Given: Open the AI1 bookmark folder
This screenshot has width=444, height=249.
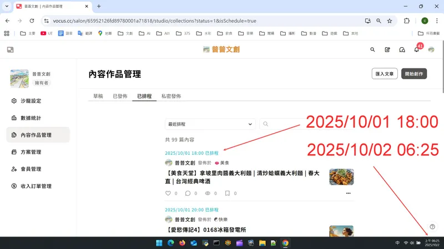Looking at the screenshot, I should [x=163, y=33].
